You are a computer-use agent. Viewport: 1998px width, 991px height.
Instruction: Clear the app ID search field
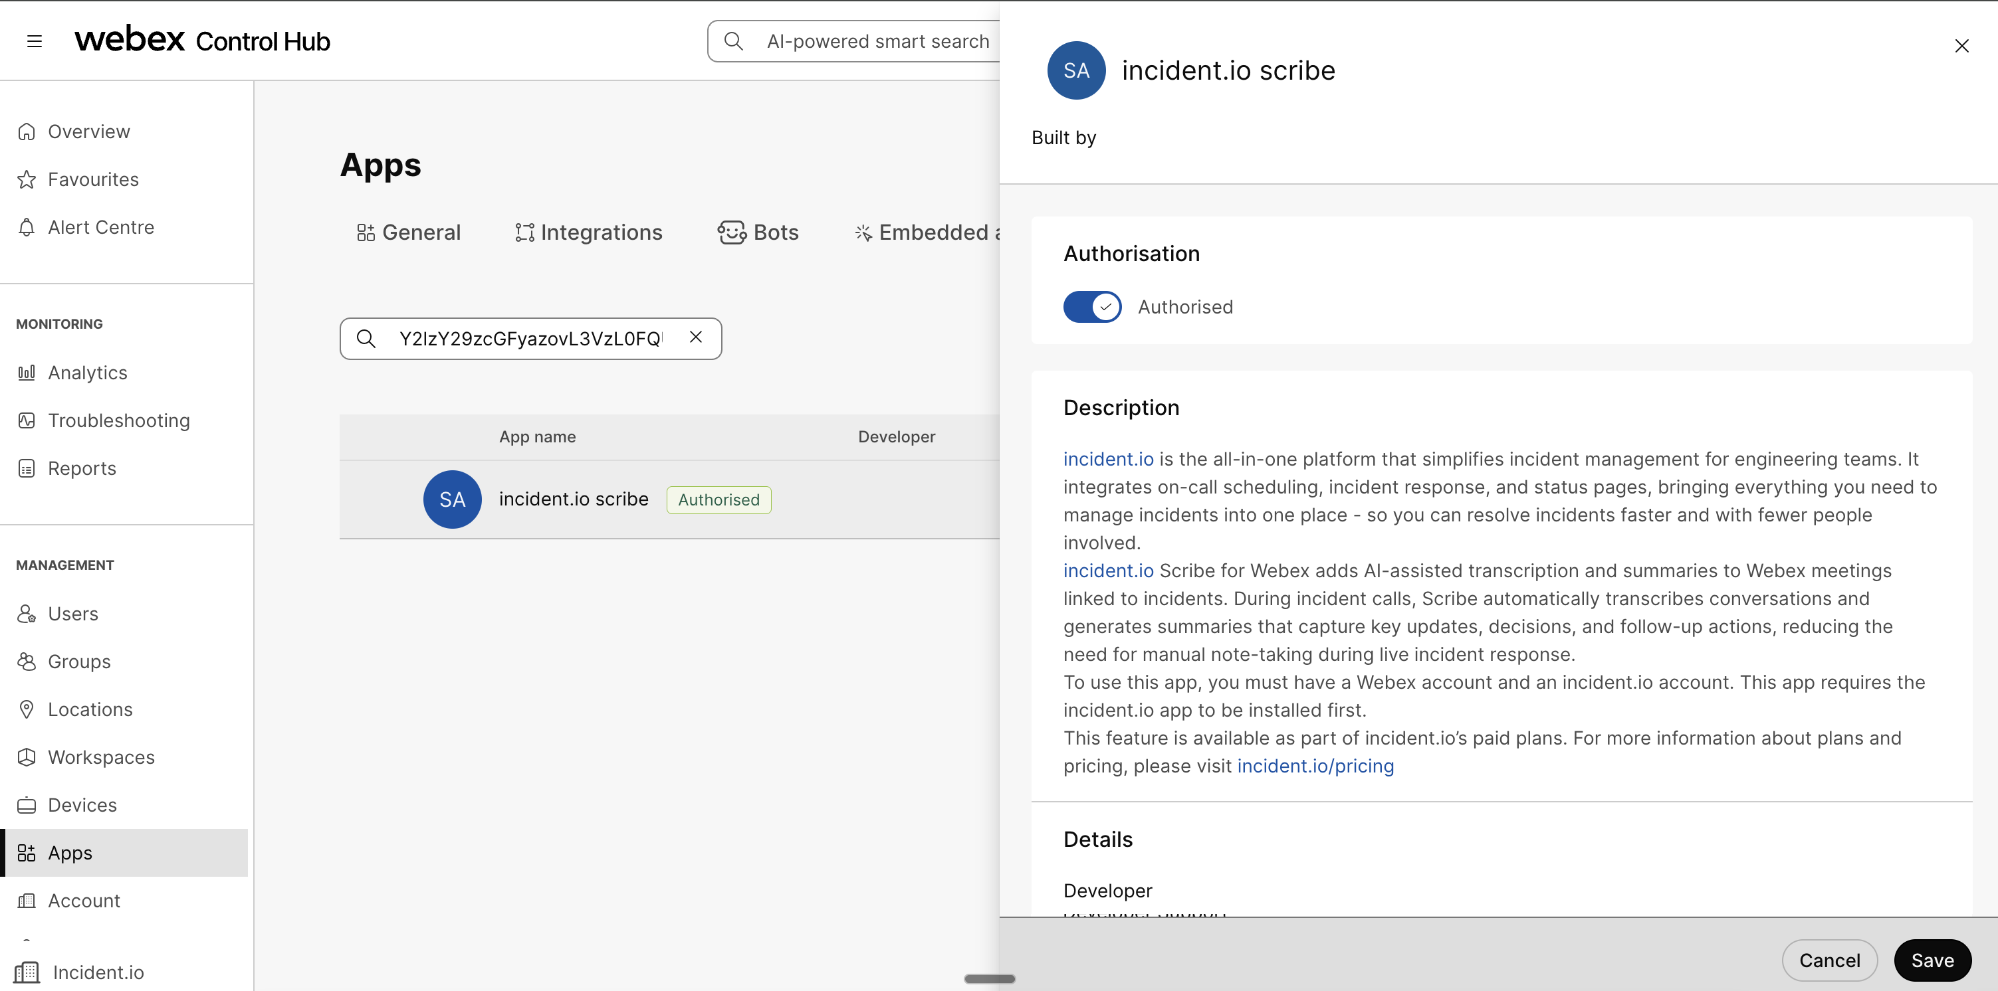696,337
